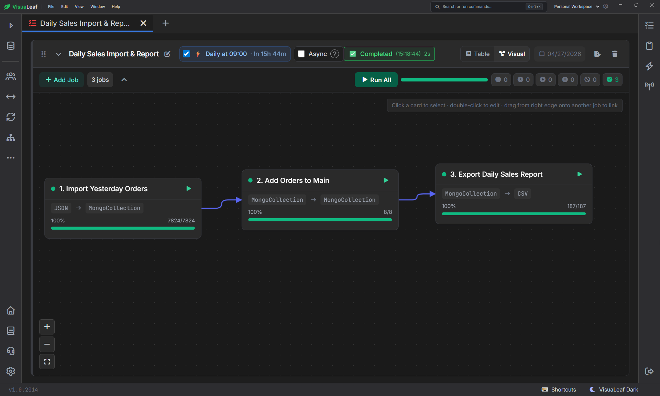Screen dimensions: 660x396
Task: Zoom in on the canvas
Action: pyautogui.click(x=47, y=327)
